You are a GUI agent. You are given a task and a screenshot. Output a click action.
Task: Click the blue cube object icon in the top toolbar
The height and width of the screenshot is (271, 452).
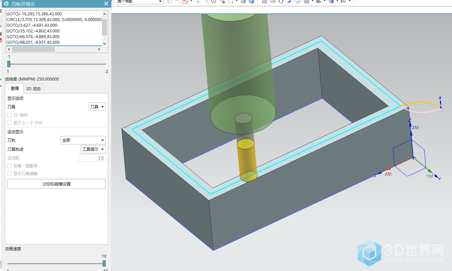[x=251, y=2]
